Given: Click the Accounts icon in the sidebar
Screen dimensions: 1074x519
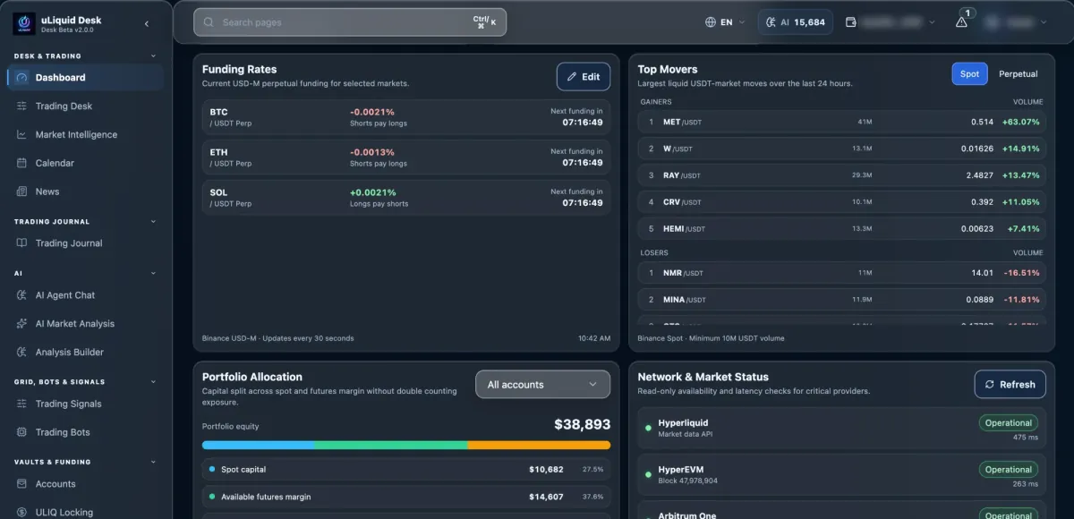Looking at the screenshot, I should (x=21, y=484).
